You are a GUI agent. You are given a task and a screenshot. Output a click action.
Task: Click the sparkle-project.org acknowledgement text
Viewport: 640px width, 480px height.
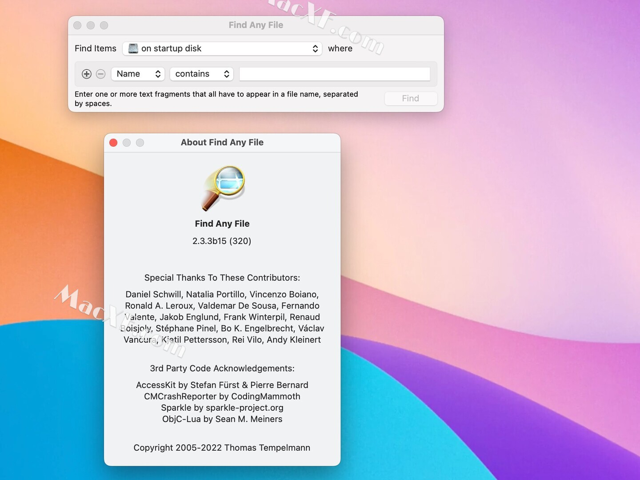pyautogui.click(x=222, y=408)
